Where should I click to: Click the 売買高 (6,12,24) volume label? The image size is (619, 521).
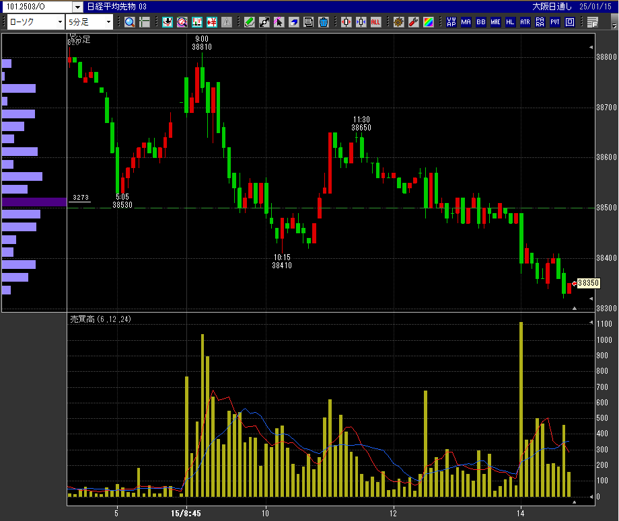pos(100,319)
